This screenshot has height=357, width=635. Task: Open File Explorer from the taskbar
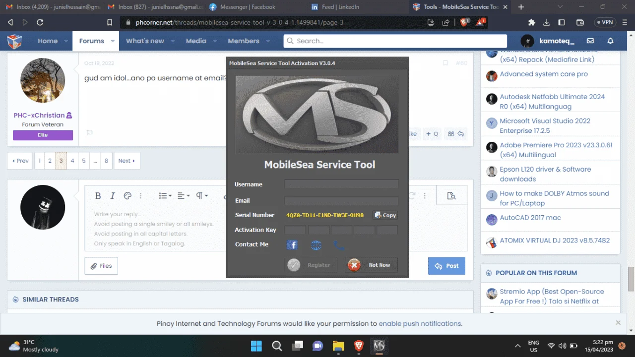pos(338,346)
